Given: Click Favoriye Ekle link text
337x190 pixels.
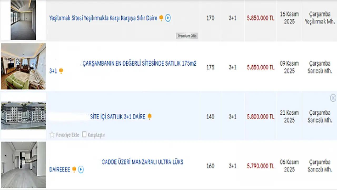Looking at the screenshot, I should pos(67,135).
